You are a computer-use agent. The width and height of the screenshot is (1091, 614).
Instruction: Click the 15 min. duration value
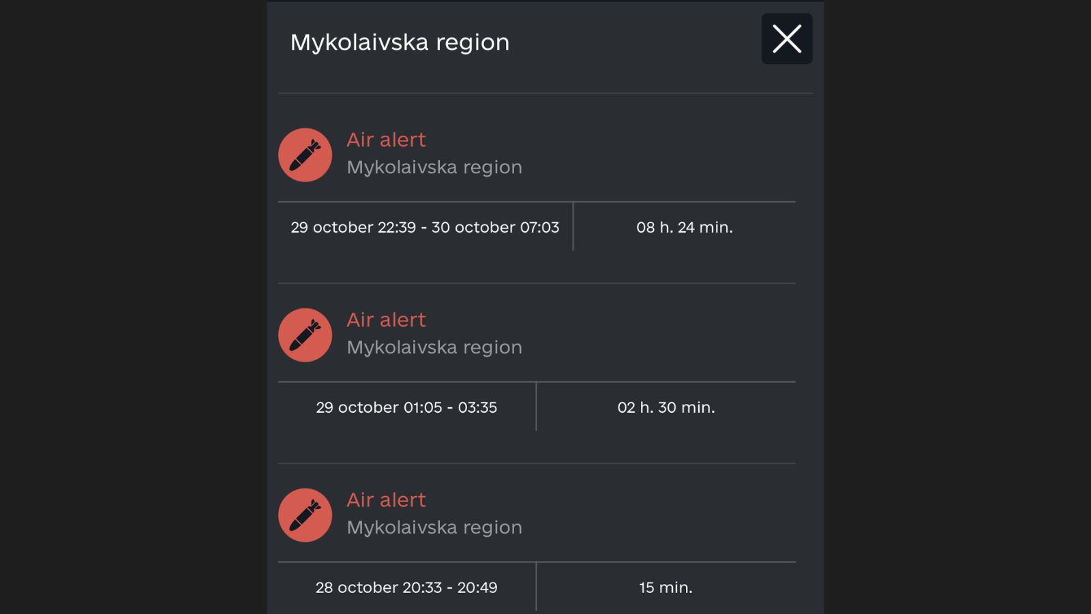[x=666, y=587]
